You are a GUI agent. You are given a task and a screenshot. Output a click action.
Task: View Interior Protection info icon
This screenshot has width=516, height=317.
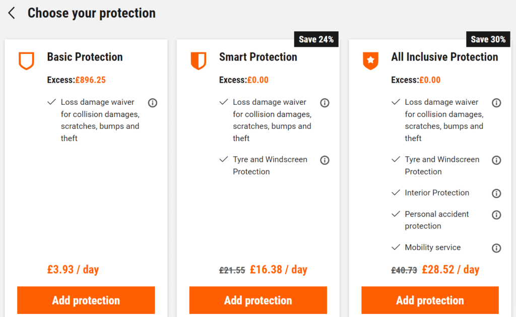(496, 193)
